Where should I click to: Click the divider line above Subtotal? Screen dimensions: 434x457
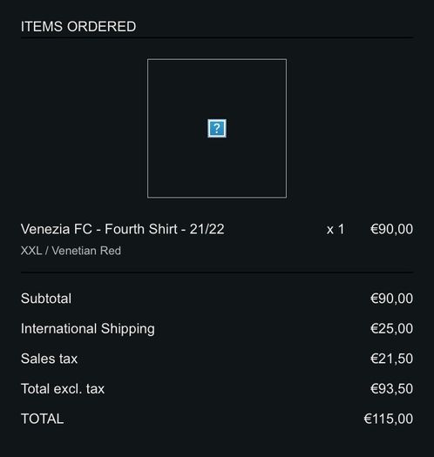point(217,272)
